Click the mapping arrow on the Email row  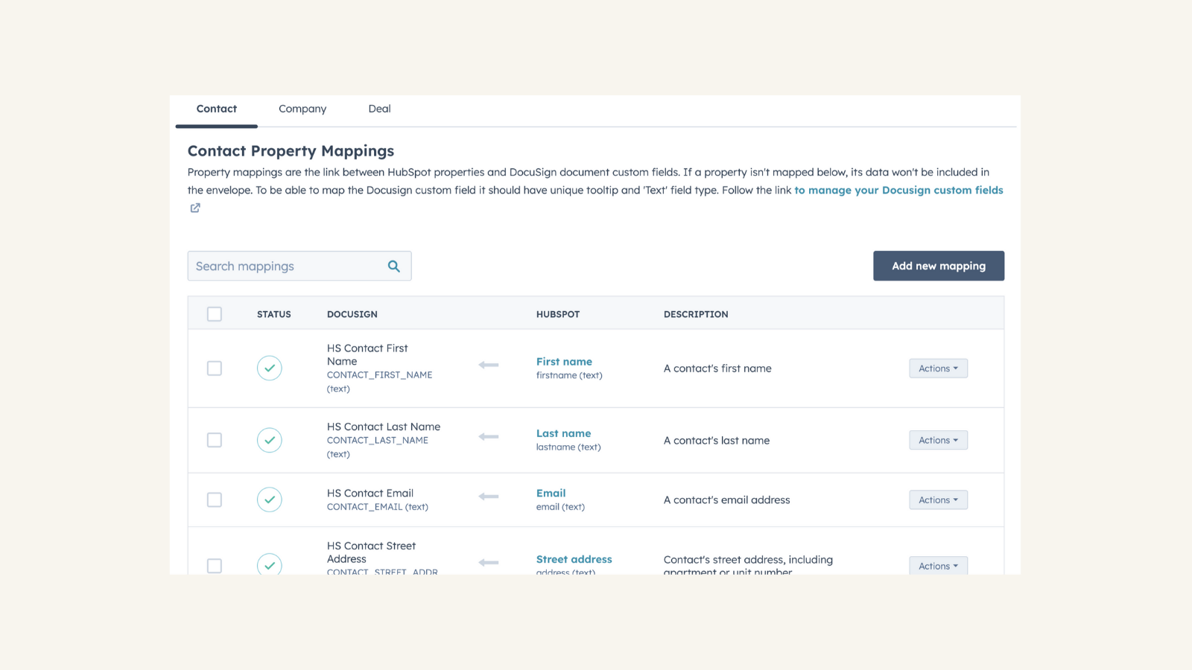(x=488, y=497)
